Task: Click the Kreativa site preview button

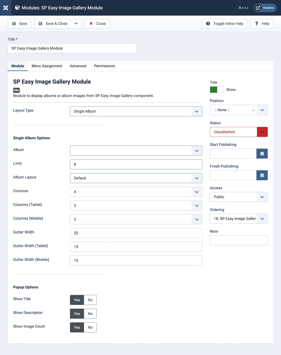Action: [265, 8]
